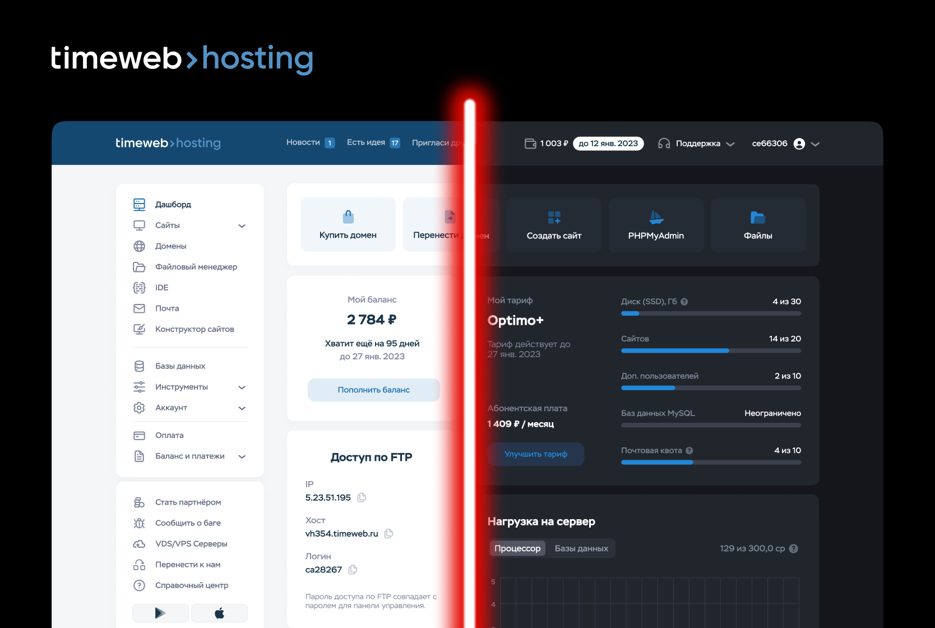Click the Пополнить баланс button
The height and width of the screenshot is (628, 935).
(373, 390)
